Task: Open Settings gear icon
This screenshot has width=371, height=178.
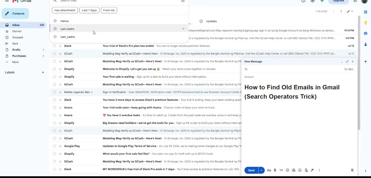Action: [x=312, y=1]
